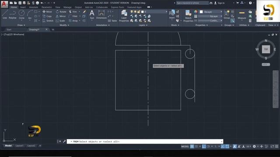Open the Insert block tool
The image size is (280, 157).
click(x=172, y=14)
